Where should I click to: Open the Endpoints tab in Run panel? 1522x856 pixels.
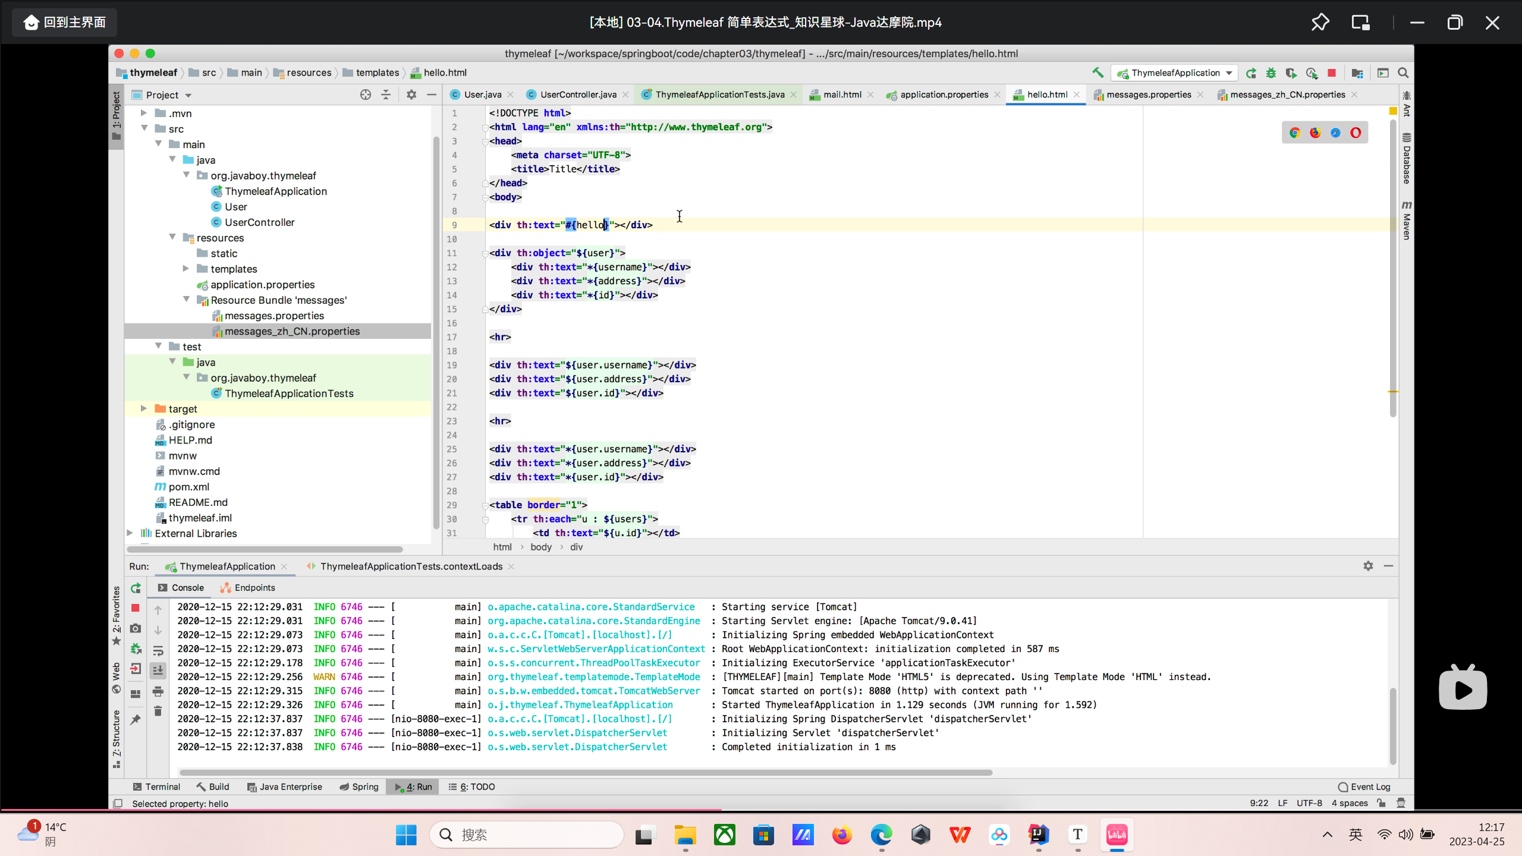[x=248, y=587]
